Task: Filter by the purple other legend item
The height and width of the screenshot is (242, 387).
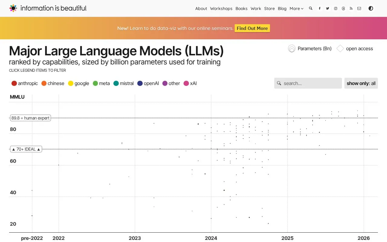Action: (171, 83)
